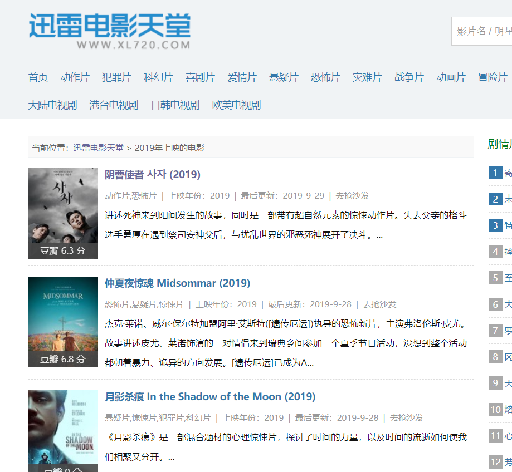
Task: Go to 灾难片 category
Action: 367,77
